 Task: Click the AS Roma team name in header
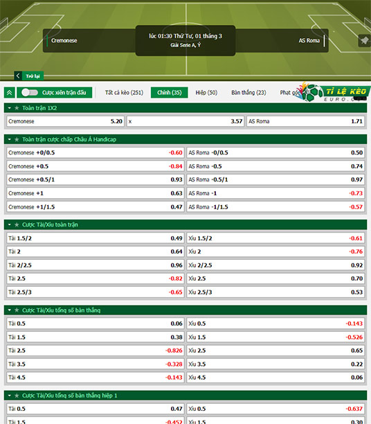tap(309, 41)
